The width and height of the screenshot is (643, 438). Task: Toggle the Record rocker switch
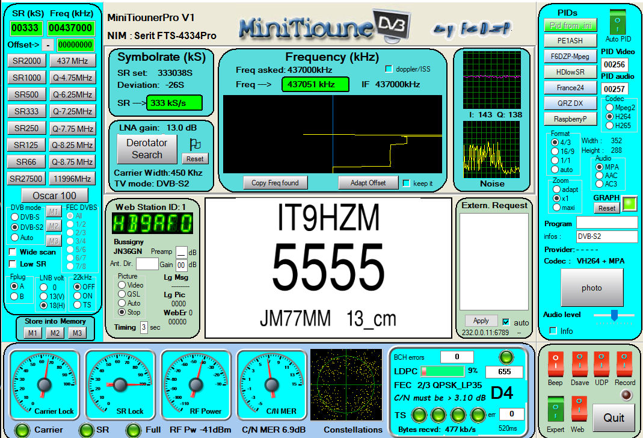(624, 365)
